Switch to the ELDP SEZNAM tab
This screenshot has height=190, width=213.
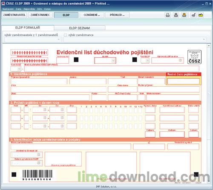(x=80, y=28)
